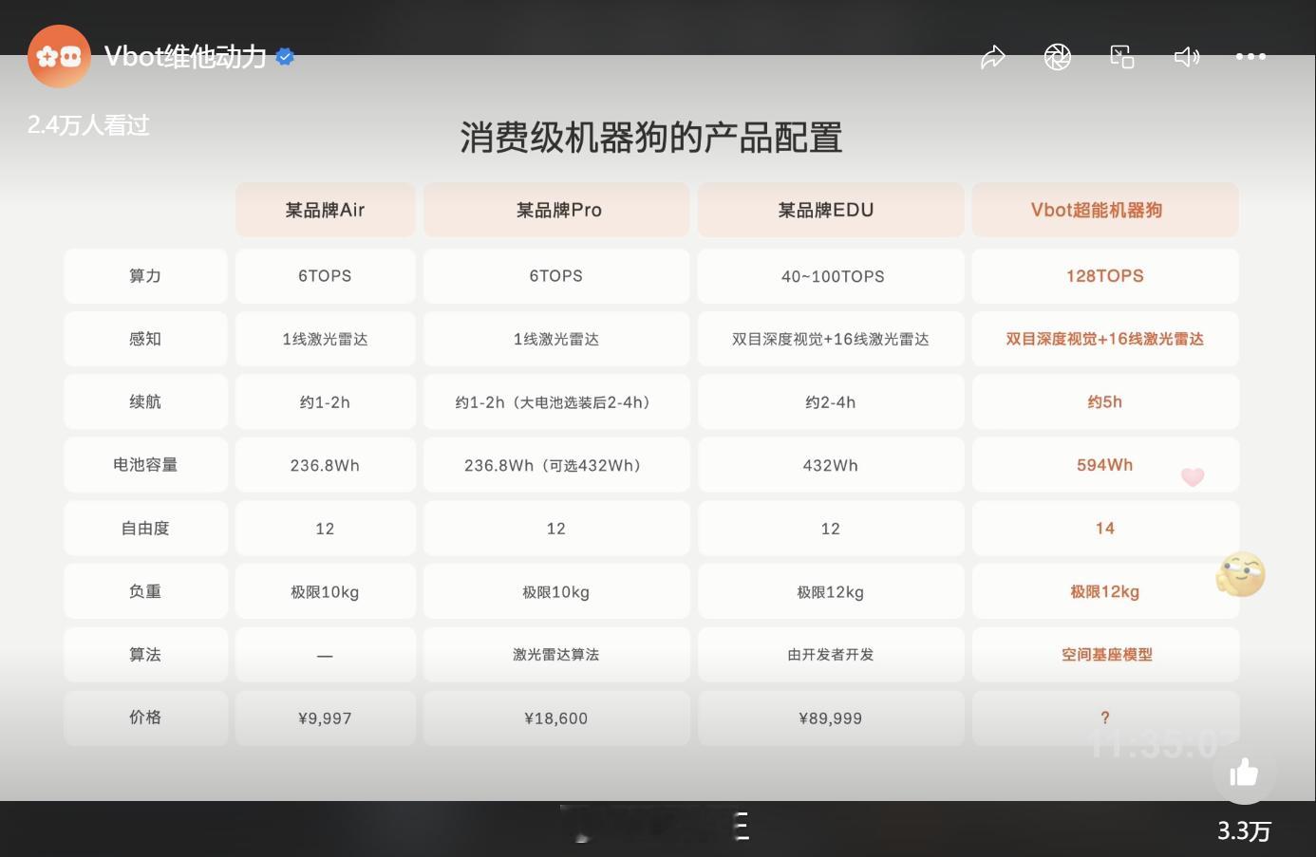Click the ¥18,600 price cell
The image size is (1316, 857).
(x=556, y=717)
